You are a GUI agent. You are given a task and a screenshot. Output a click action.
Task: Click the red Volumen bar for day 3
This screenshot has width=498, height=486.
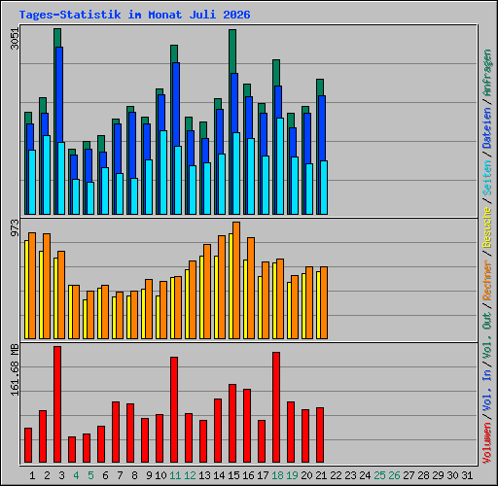(57, 404)
